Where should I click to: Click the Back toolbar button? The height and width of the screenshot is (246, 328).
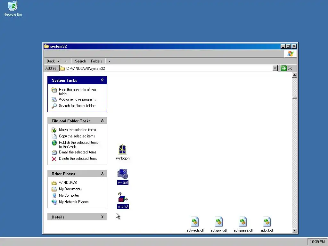click(x=51, y=61)
